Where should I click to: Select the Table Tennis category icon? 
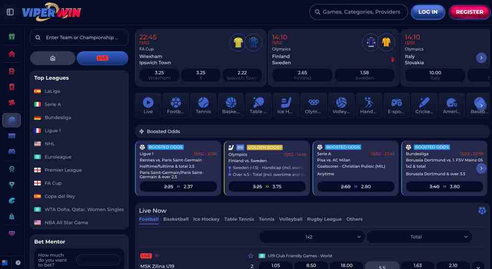tap(258, 105)
